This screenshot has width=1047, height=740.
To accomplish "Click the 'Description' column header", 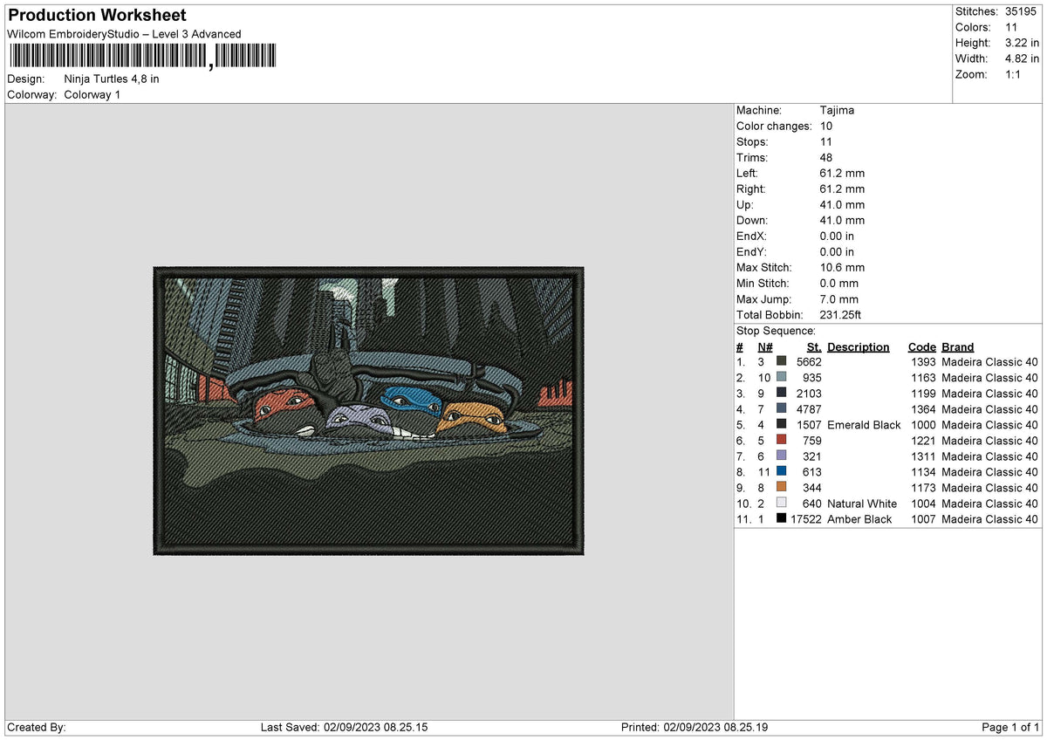I will [x=859, y=346].
